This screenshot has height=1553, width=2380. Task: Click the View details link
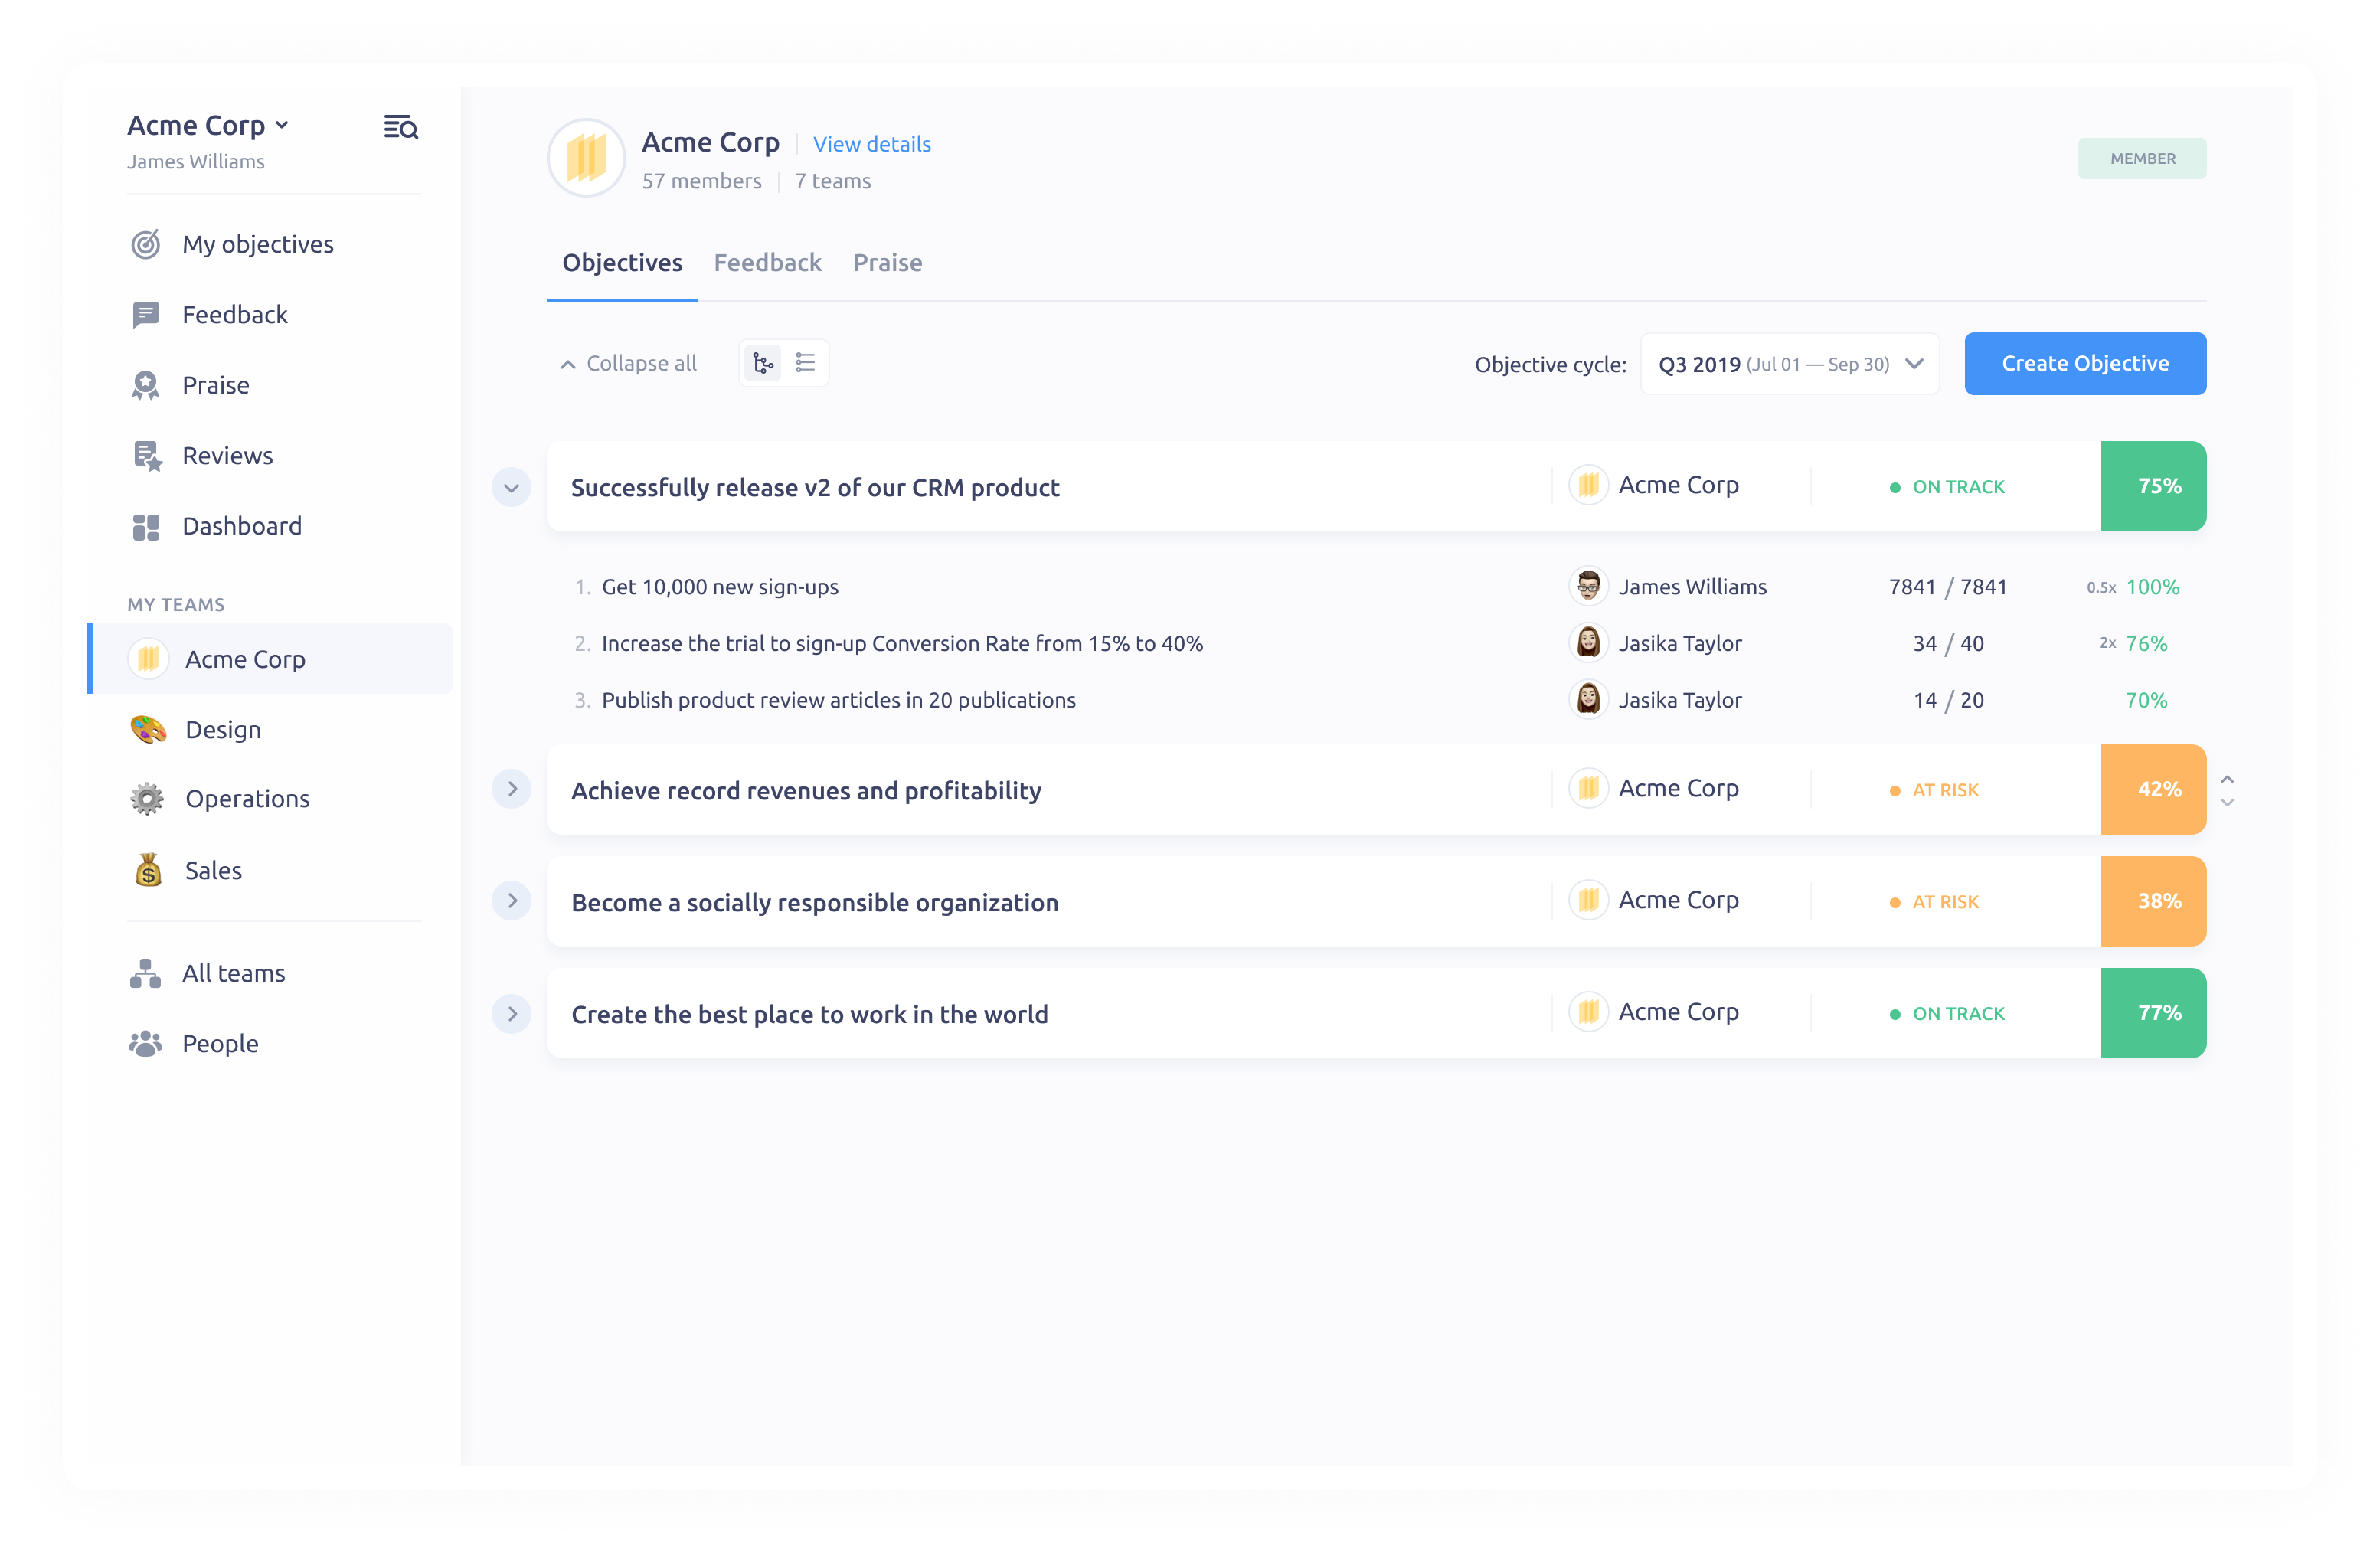pyautogui.click(x=870, y=143)
